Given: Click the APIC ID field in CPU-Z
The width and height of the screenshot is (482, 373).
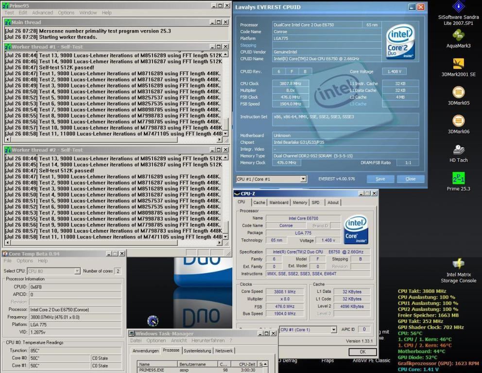Looking at the screenshot, I should click(364, 329).
